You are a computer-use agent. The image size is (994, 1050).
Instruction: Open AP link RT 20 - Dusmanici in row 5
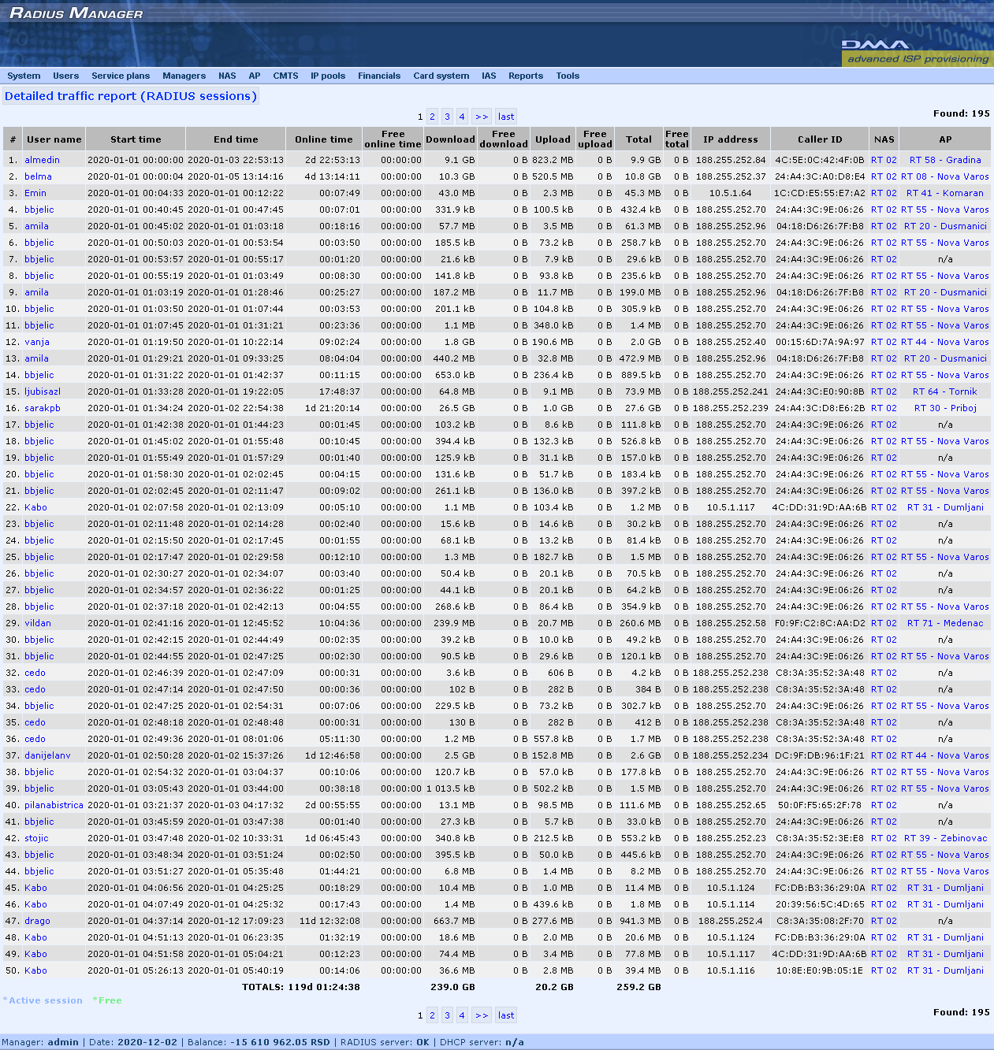point(945,226)
